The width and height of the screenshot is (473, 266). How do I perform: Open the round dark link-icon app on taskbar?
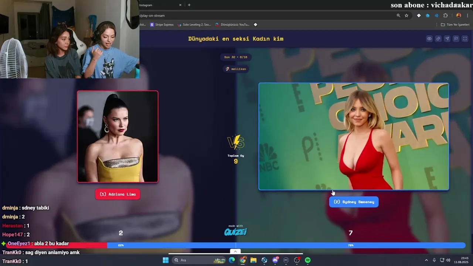(286, 260)
